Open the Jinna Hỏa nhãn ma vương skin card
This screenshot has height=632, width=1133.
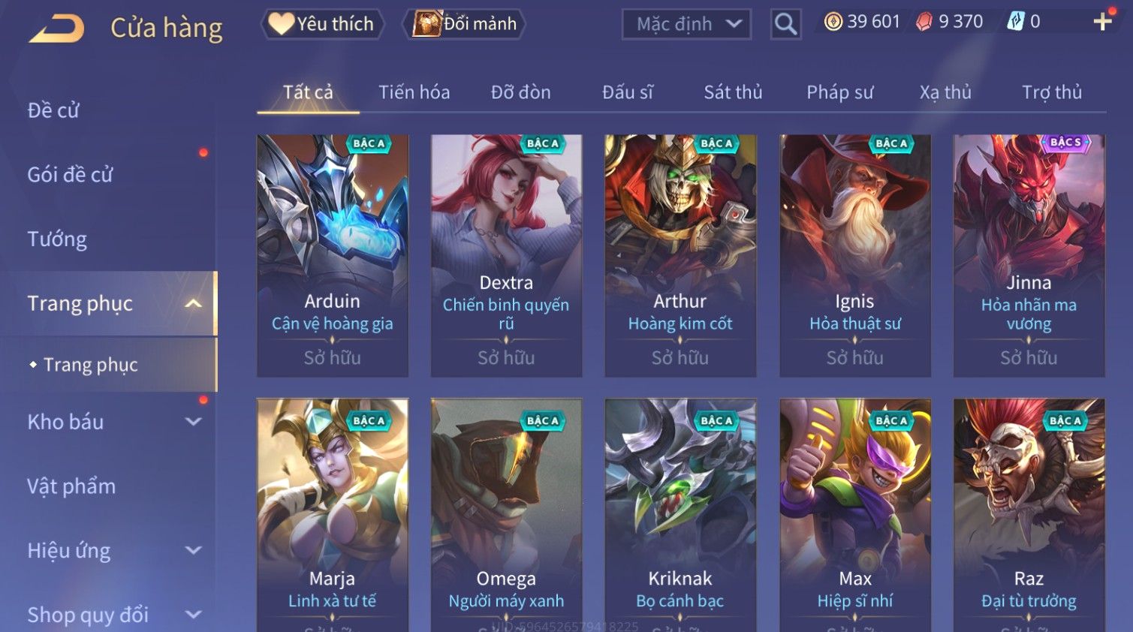click(1029, 255)
